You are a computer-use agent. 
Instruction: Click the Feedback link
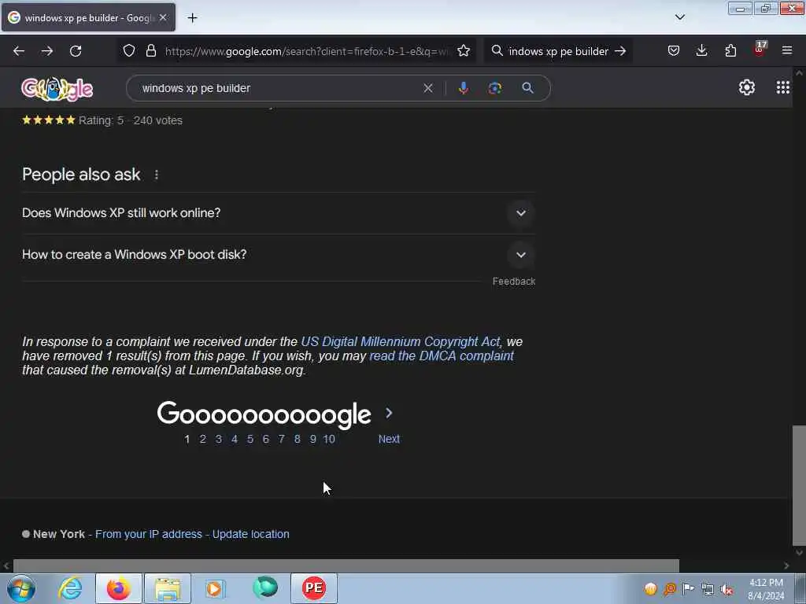tap(513, 282)
